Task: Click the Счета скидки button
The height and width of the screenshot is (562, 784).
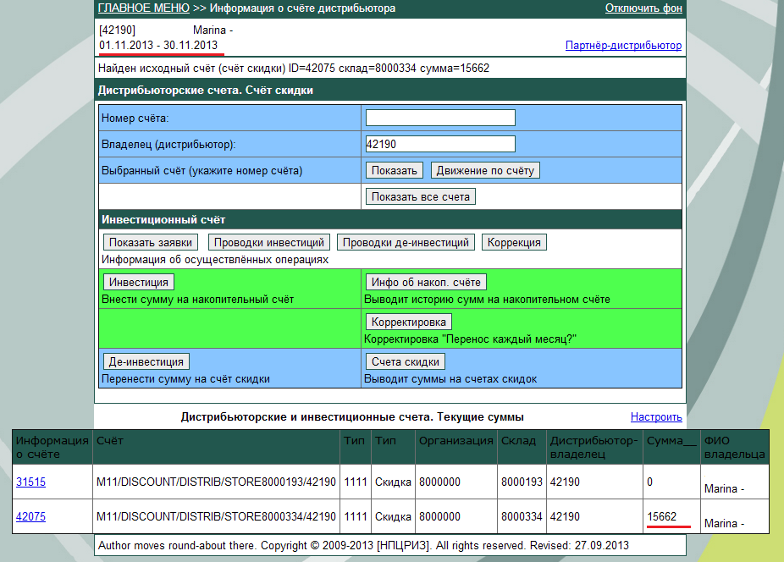Action: (x=405, y=361)
